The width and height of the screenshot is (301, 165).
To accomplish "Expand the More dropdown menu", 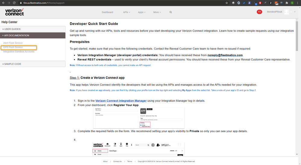I will point(157,12).
